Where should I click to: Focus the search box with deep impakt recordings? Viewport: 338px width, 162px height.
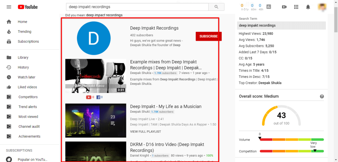(137, 7)
